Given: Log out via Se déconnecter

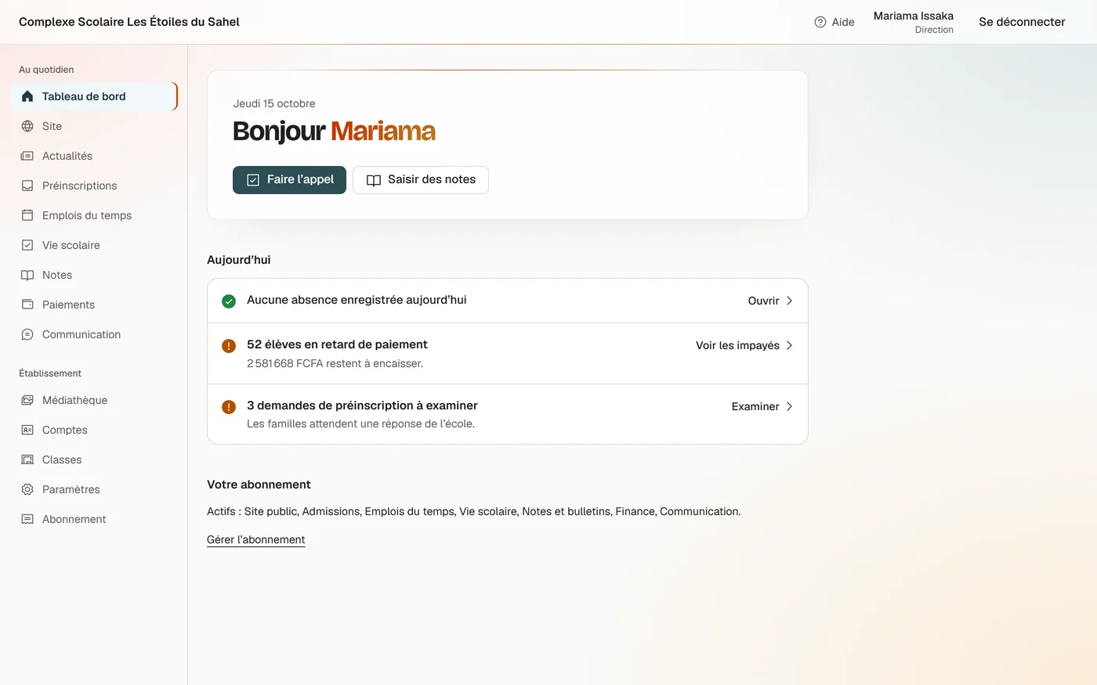Looking at the screenshot, I should 1022,22.
